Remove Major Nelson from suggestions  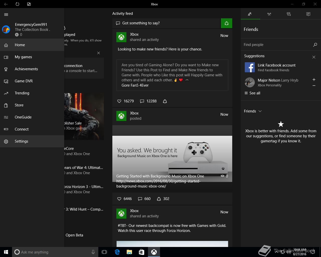(314, 86)
